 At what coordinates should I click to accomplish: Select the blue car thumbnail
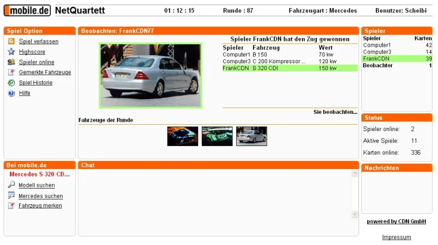pos(183,136)
